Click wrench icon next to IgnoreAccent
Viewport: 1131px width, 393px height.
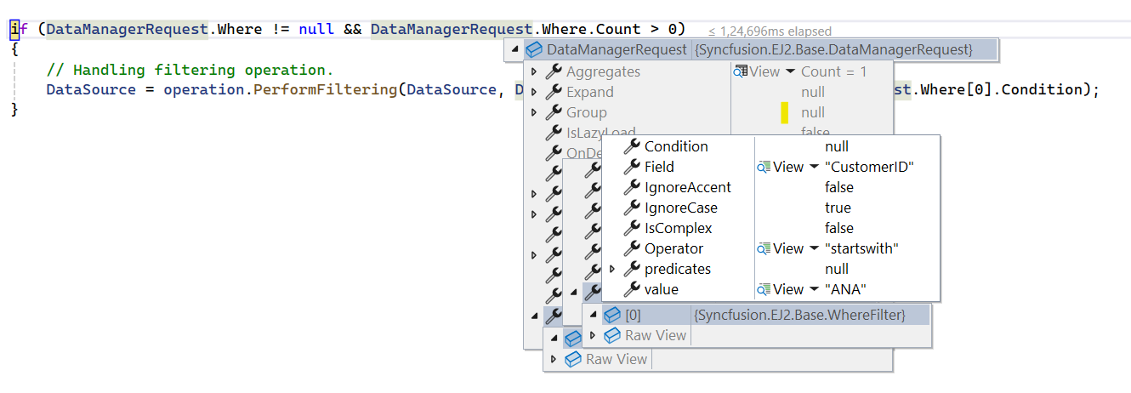point(631,187)
